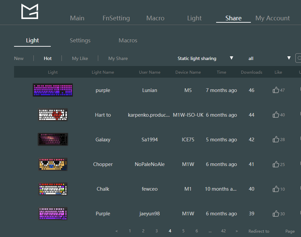Like the Purple light by jaeyun98
The height and width of the screenshot is (237, 301).
point(276,213)
